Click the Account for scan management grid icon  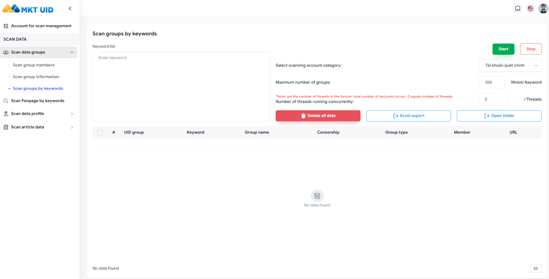click(6, 26)
